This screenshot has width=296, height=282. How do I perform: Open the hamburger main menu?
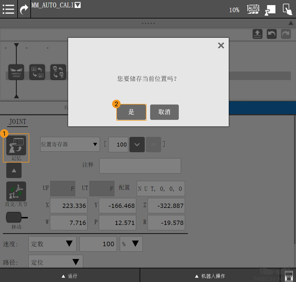point(9,9)
